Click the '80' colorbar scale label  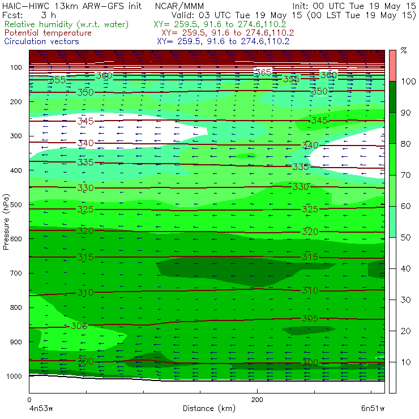click(x=405, y=144)
